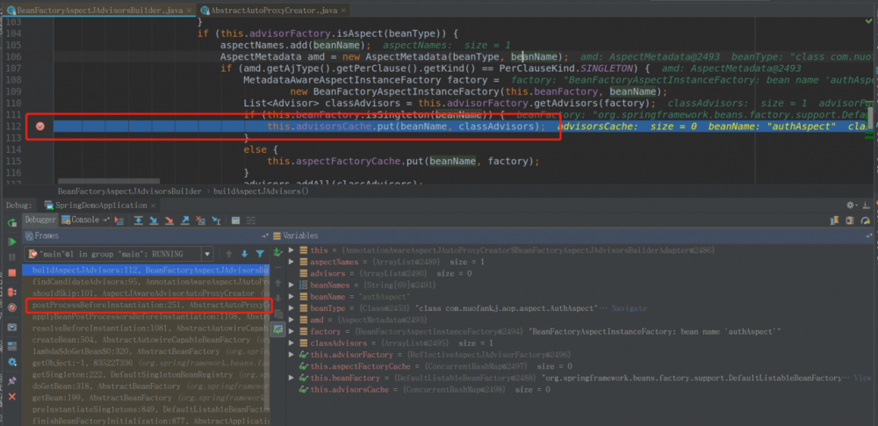Pause the running program
This screenshot has width=878, height=426.
(11, 256)
